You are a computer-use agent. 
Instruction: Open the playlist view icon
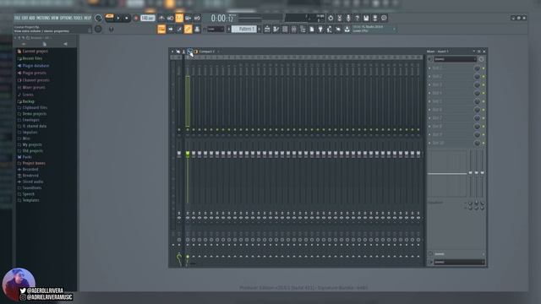pyautogui.click(x=267, y=30)
